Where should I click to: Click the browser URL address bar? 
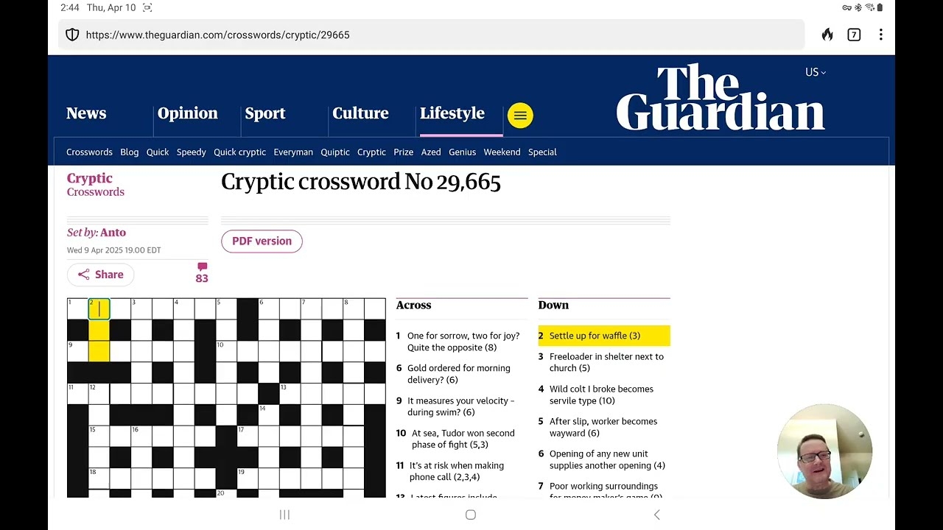(x=442, y=35)
